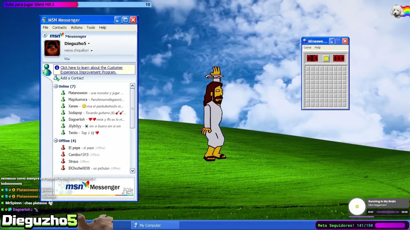Close the MSN Messenger window
The width and height of the screenshot is (410, 230).
tap(133, 20)
